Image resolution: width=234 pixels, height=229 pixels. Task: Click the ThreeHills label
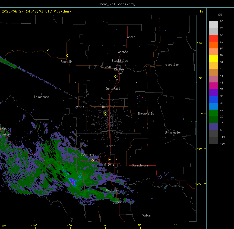pos(146,114)
